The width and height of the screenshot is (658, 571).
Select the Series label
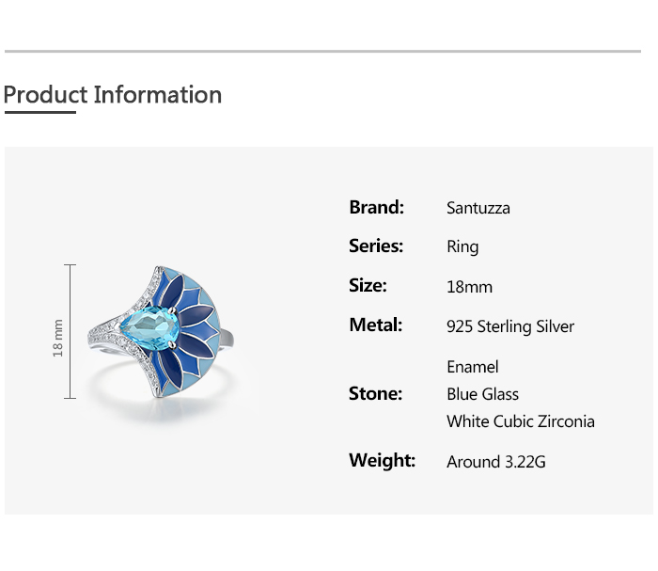click(376, 246)
